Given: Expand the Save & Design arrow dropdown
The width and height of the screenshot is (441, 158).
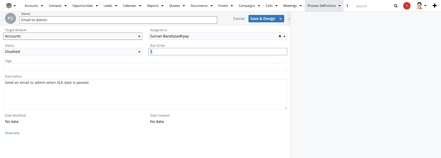Looking at the screenshot, I should coord(281,19).
